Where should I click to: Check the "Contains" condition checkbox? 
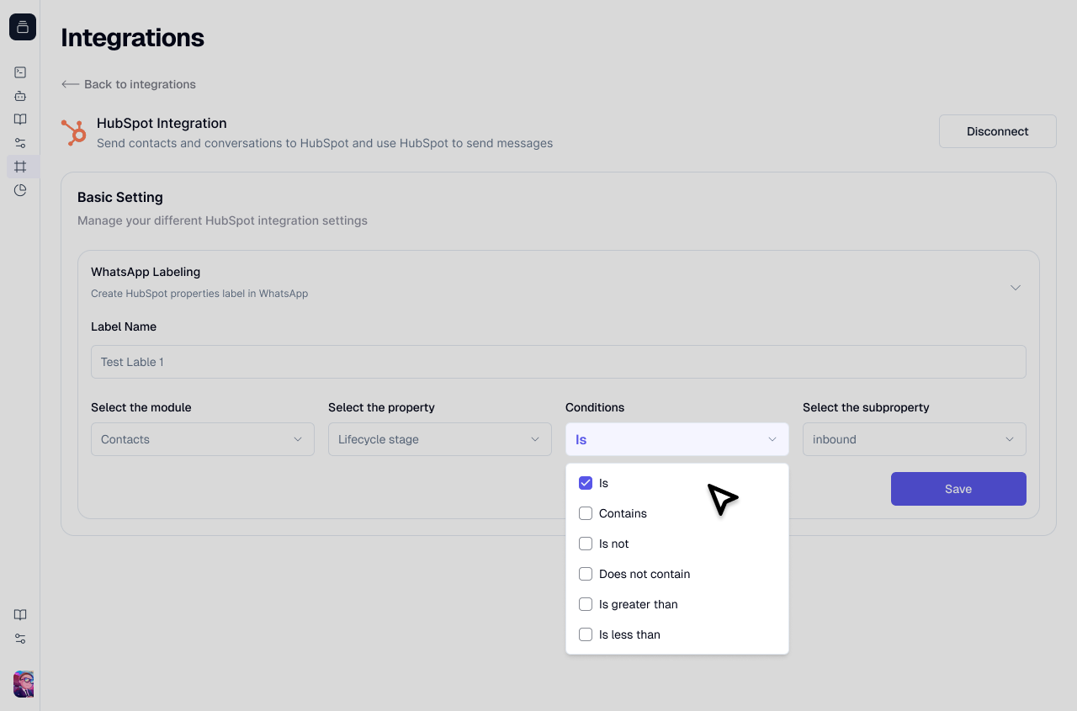(x=586, y=513)
